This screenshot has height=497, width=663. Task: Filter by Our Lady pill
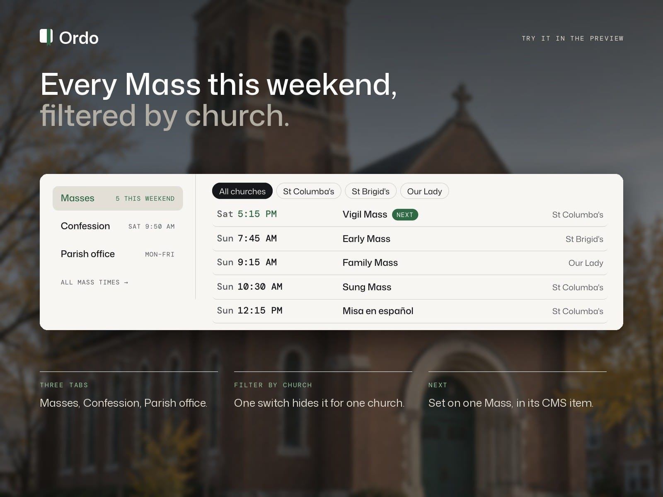[425, 191]
